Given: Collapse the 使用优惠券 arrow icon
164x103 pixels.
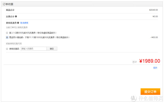Looking at the screenshot, I should coord(18,23).
